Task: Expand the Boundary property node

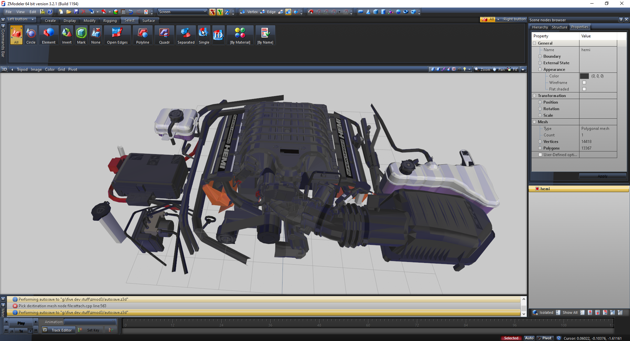Action: [540, 56]
